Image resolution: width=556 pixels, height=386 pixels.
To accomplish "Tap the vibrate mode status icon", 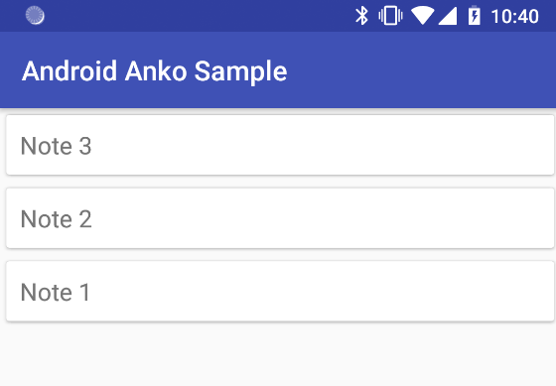I will [x=390, y=16].
